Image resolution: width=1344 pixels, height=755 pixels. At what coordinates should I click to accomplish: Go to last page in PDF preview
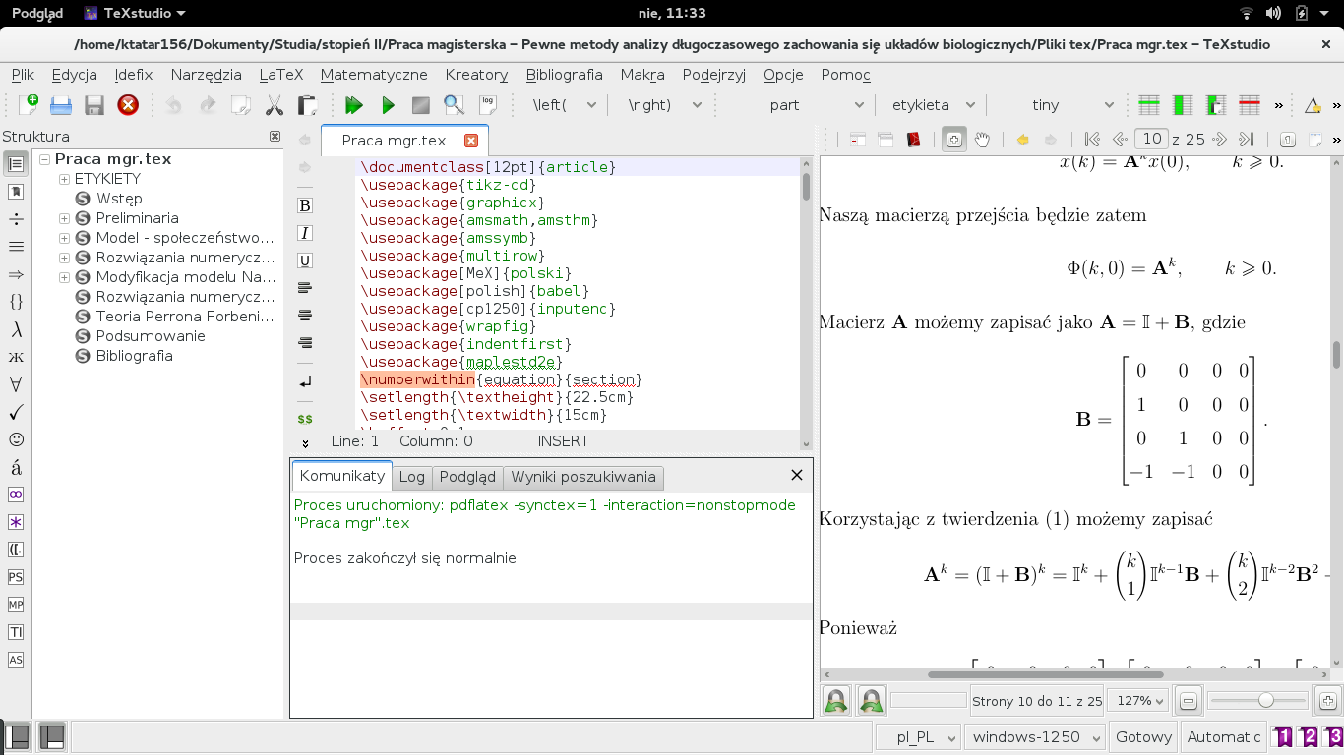[1246, 140]
